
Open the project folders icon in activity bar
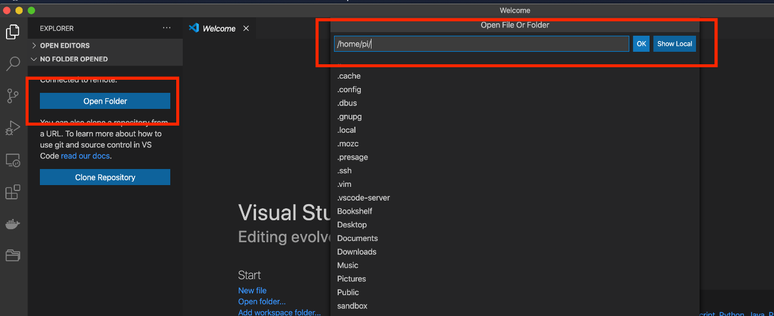tap(13, 256)
